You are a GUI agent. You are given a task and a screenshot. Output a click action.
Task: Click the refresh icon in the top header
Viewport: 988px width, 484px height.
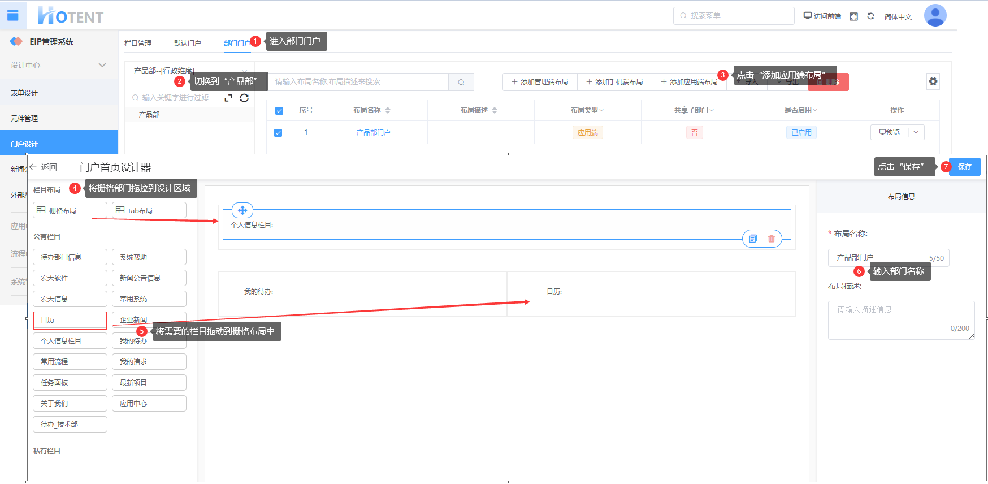pos(870,16)
